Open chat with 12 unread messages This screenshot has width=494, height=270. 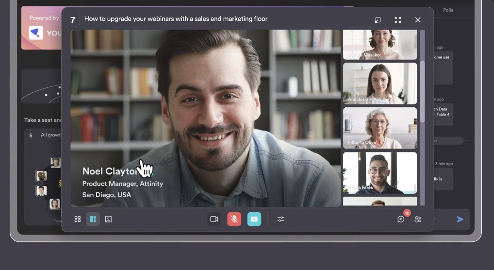click(401, 219)
